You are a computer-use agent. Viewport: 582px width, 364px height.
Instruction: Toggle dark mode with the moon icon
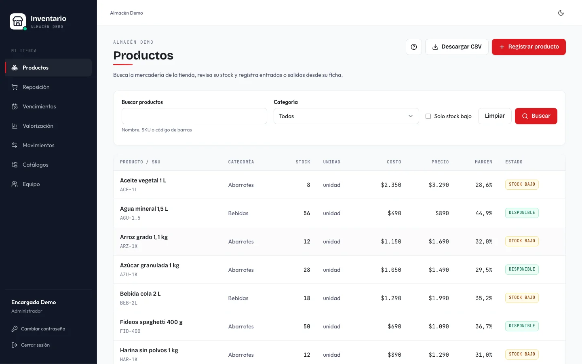[561, 13]
